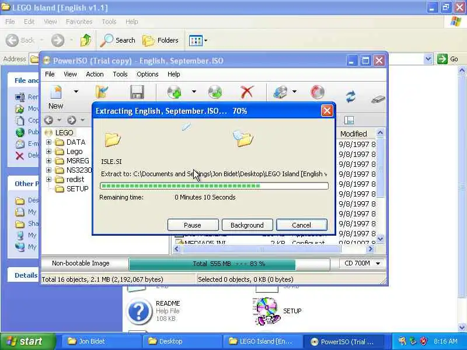Click the Burn red disc toolbar icon
The width and height of the screenshot is (467, 350).
coord(318,92)
